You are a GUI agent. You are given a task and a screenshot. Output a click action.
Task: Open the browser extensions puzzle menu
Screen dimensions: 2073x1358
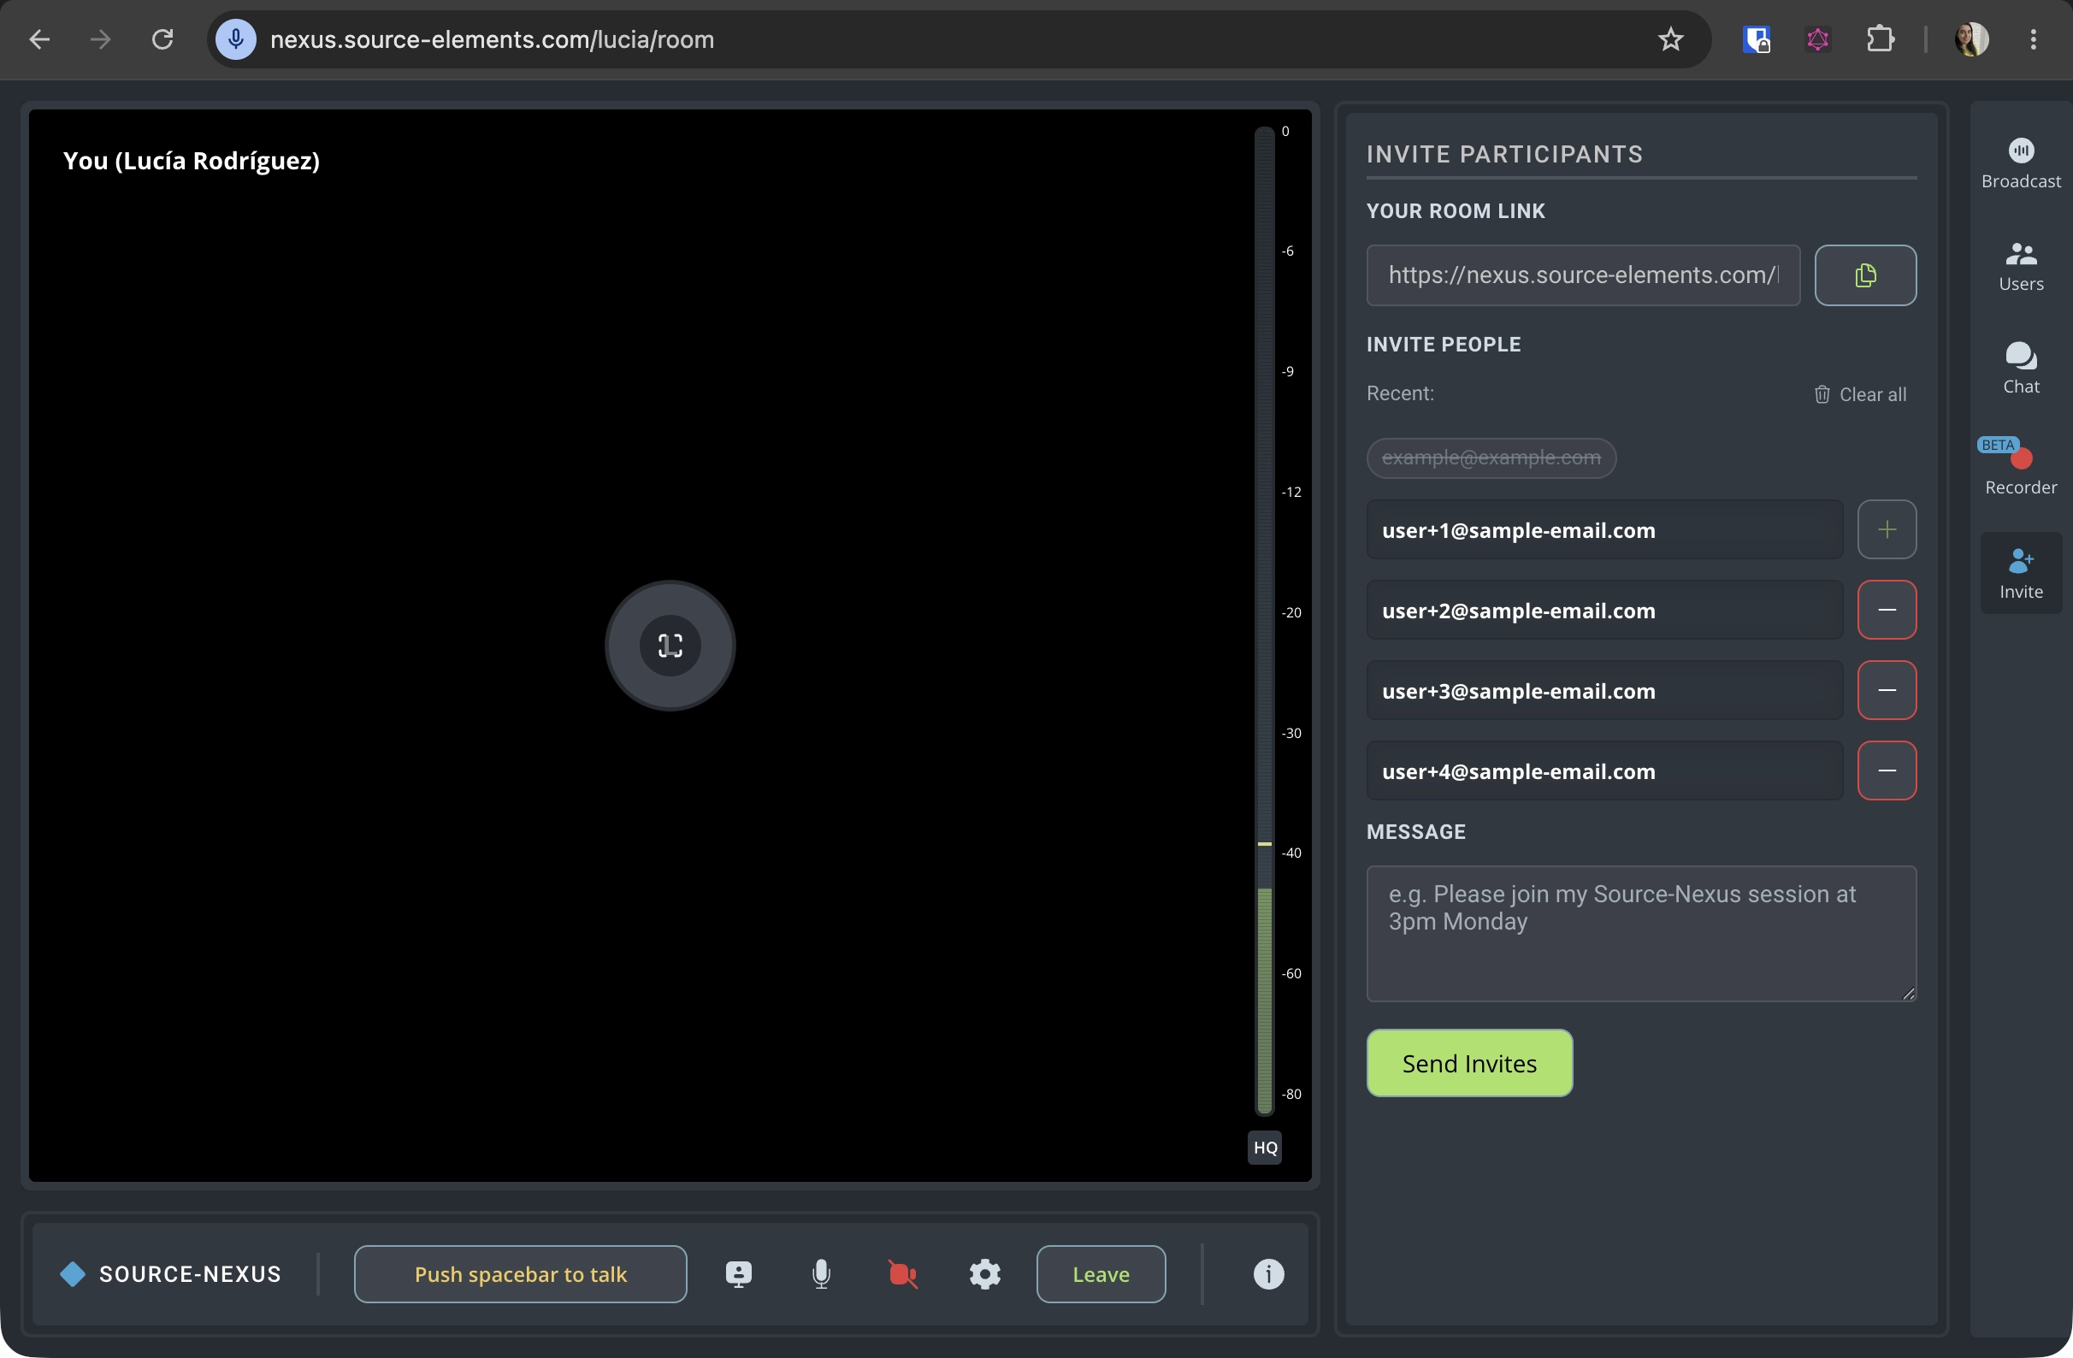click(x=1879, y=39)
